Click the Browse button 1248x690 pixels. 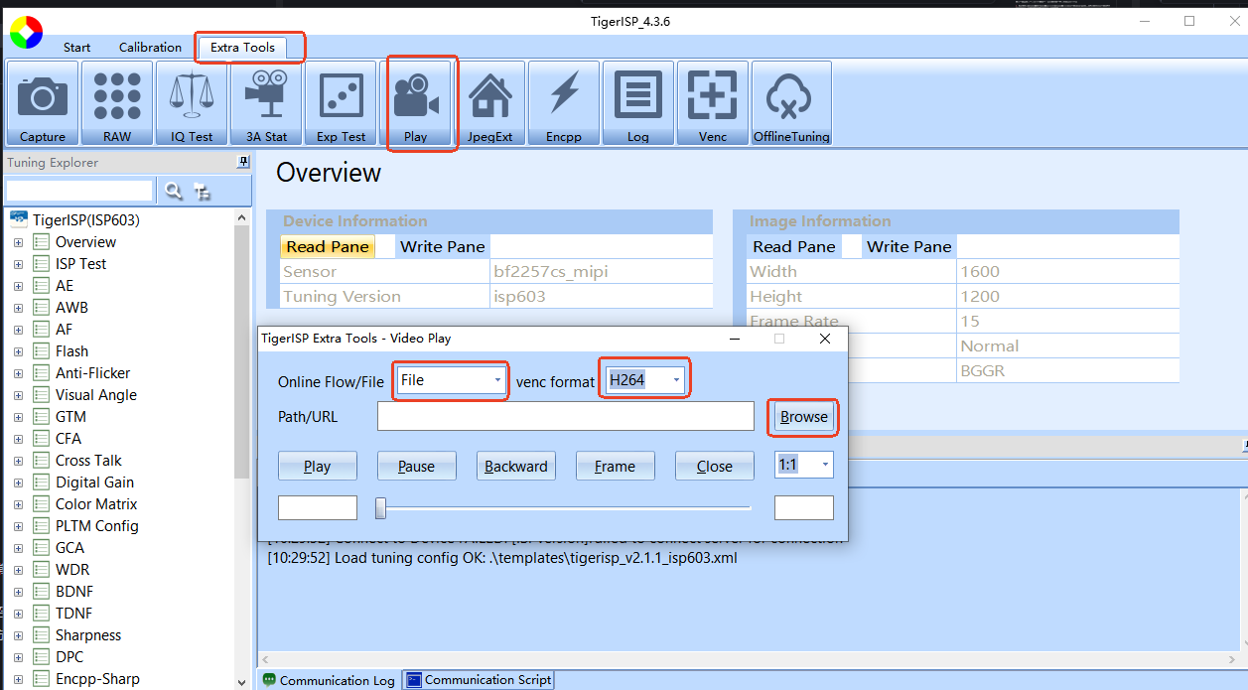(x=803, y=417)
